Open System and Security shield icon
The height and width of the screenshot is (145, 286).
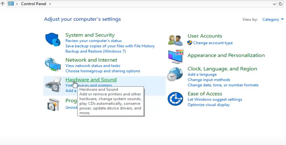click(53, 39)
